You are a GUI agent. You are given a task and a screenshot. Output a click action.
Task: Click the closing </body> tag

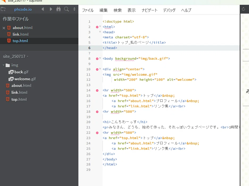pyautogui.click(x=110, y=159)
